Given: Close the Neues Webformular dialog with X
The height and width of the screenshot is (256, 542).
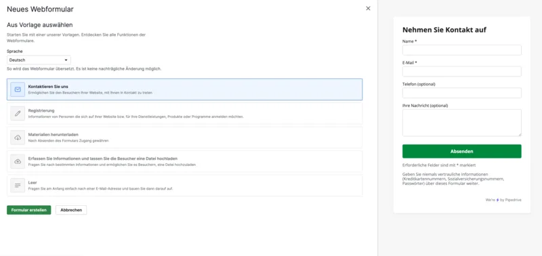Looking at the screenshot, I should [368, 8].
